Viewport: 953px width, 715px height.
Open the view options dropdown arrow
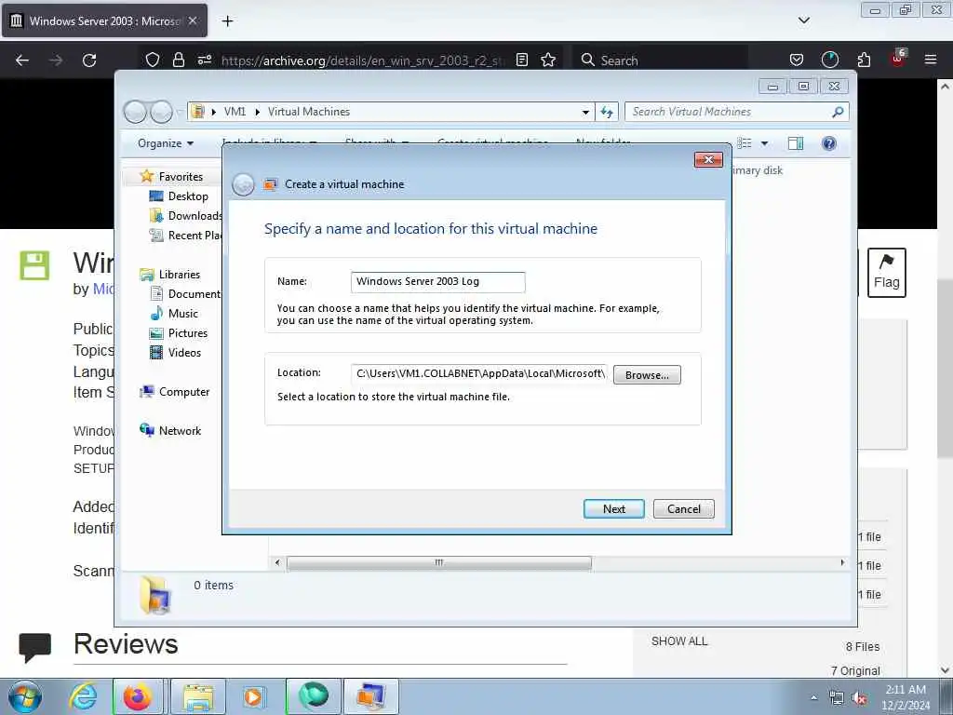(765, 143)
